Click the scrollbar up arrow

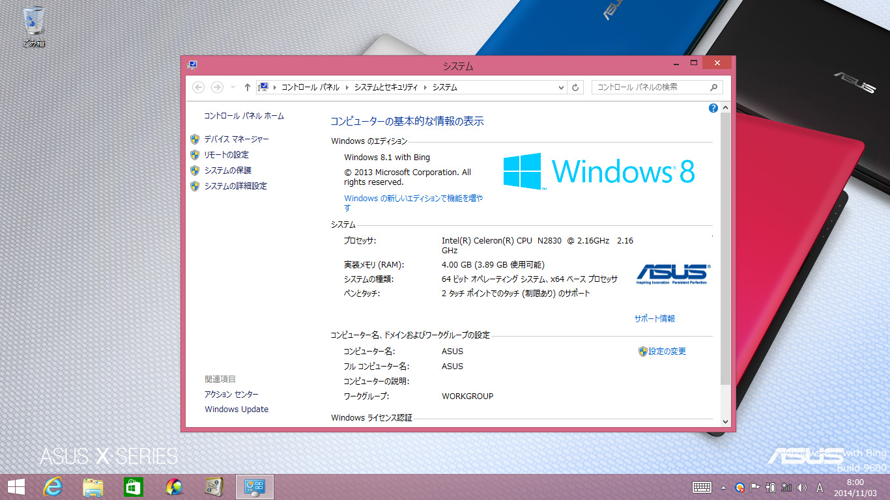pyautogui.click(x=726, y=108)
